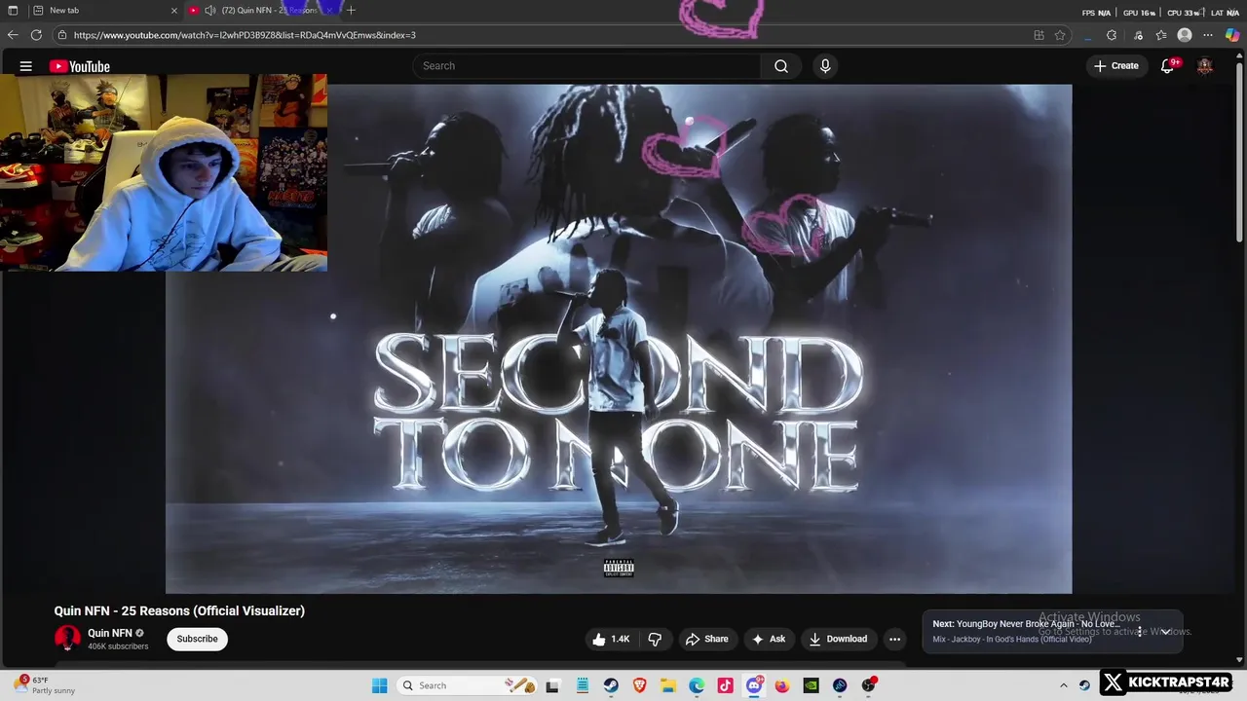Show hidden system tray icons chevron

point(1064,685)
